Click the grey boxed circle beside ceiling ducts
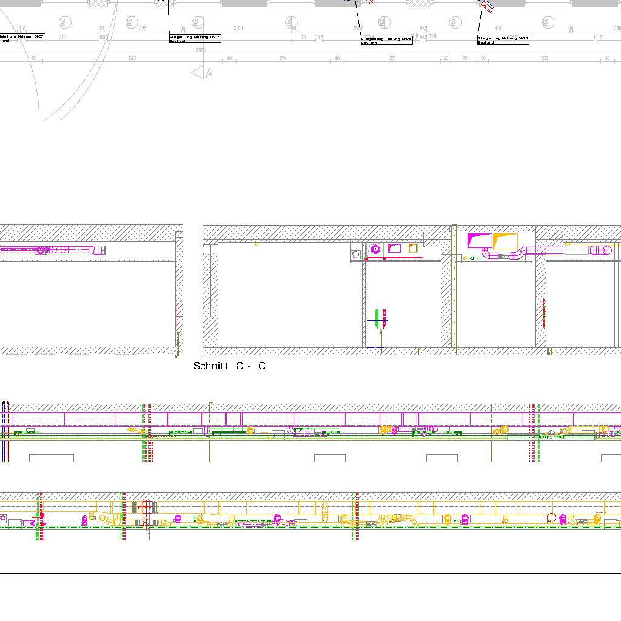The height and width of the screenshot is (621, 621). pyautogui.click(x=356, y=255)
